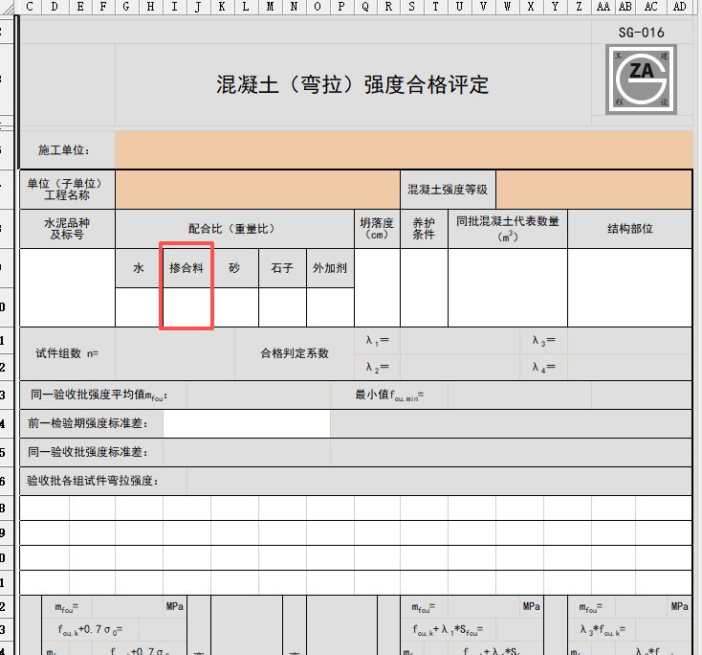Select the empty cell below 水
Viewport: 702px width, 655px height.
point(139,307)
